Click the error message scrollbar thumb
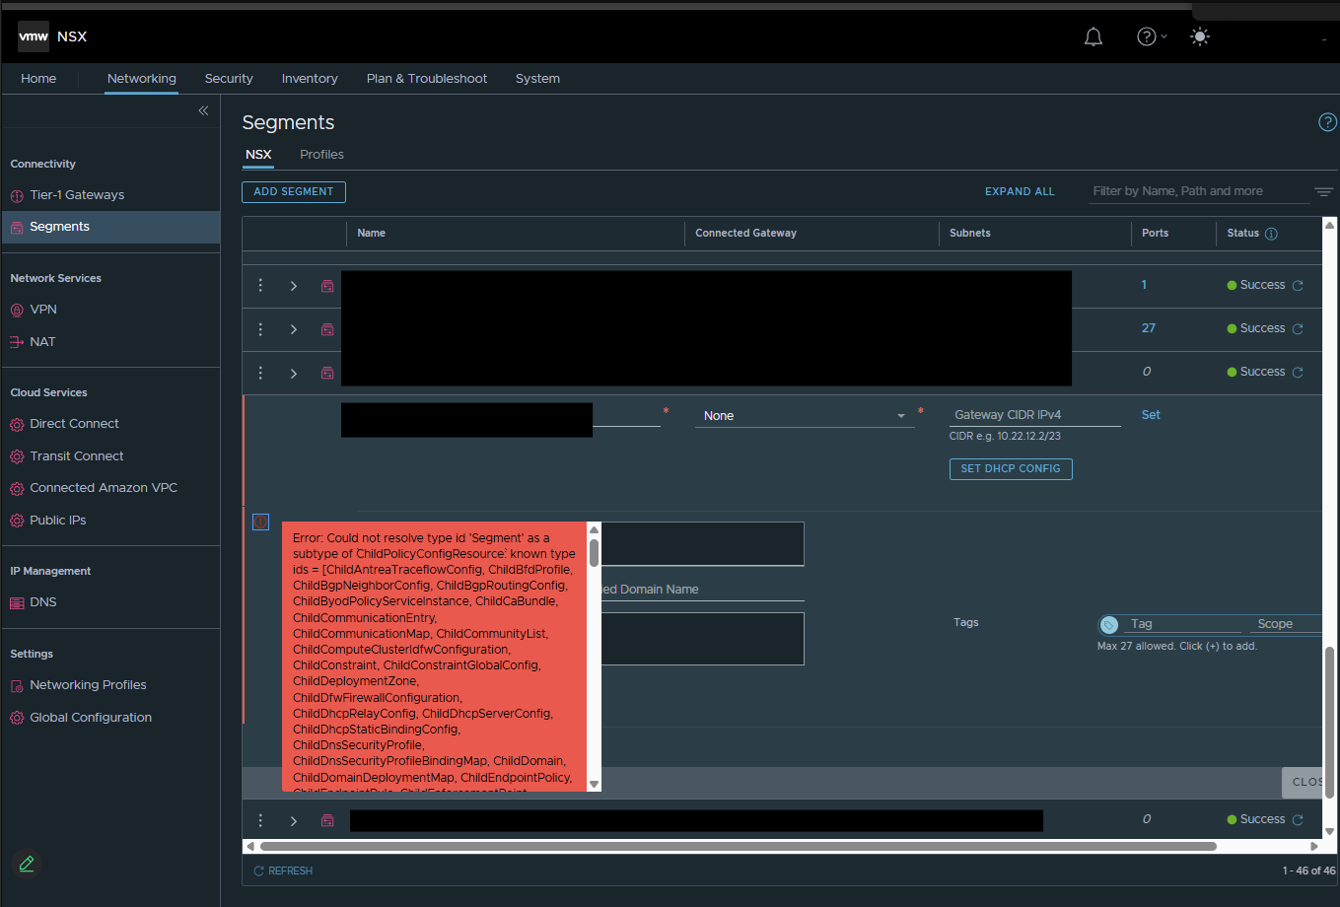The height and width of the screenshot is (907, 1340). 594,553
